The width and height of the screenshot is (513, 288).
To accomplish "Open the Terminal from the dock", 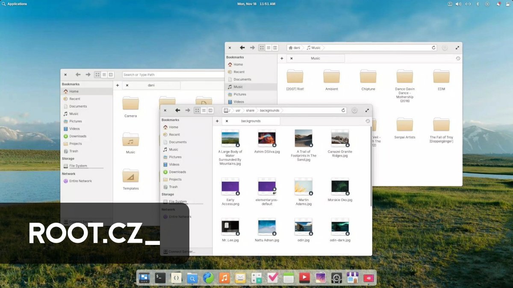I will (x=160, y=278).
